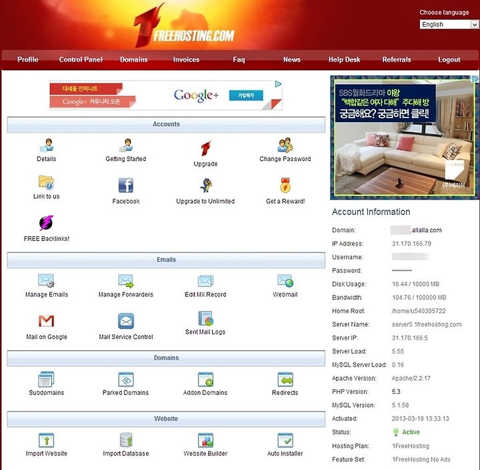This screenshot has height=470, width=480.
Task: Click the sofa advertisement image
Action: tap(404, 138)
